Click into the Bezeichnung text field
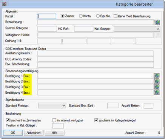This screenshot has width=165, height=139. 96,22
